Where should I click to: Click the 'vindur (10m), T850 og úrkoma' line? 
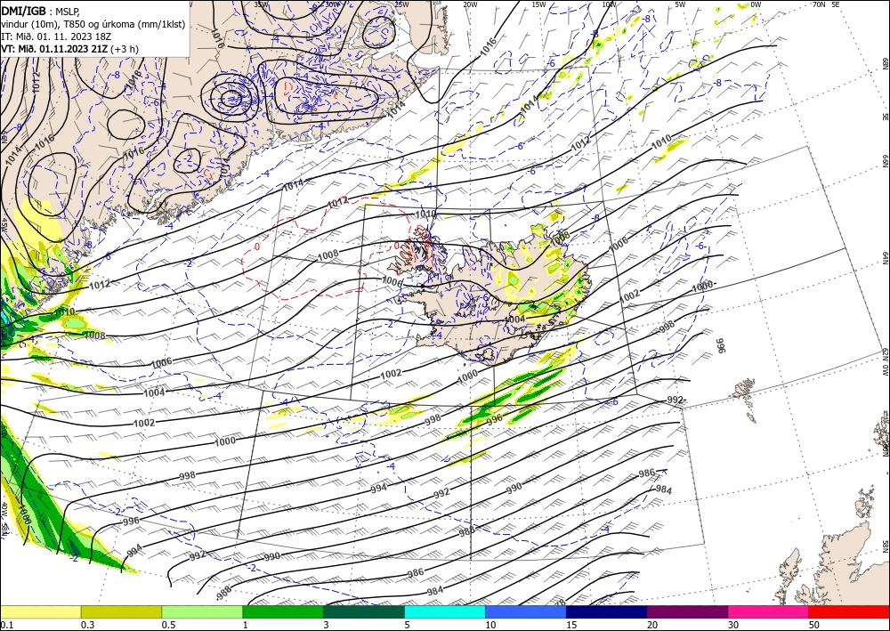coord(93,24)
